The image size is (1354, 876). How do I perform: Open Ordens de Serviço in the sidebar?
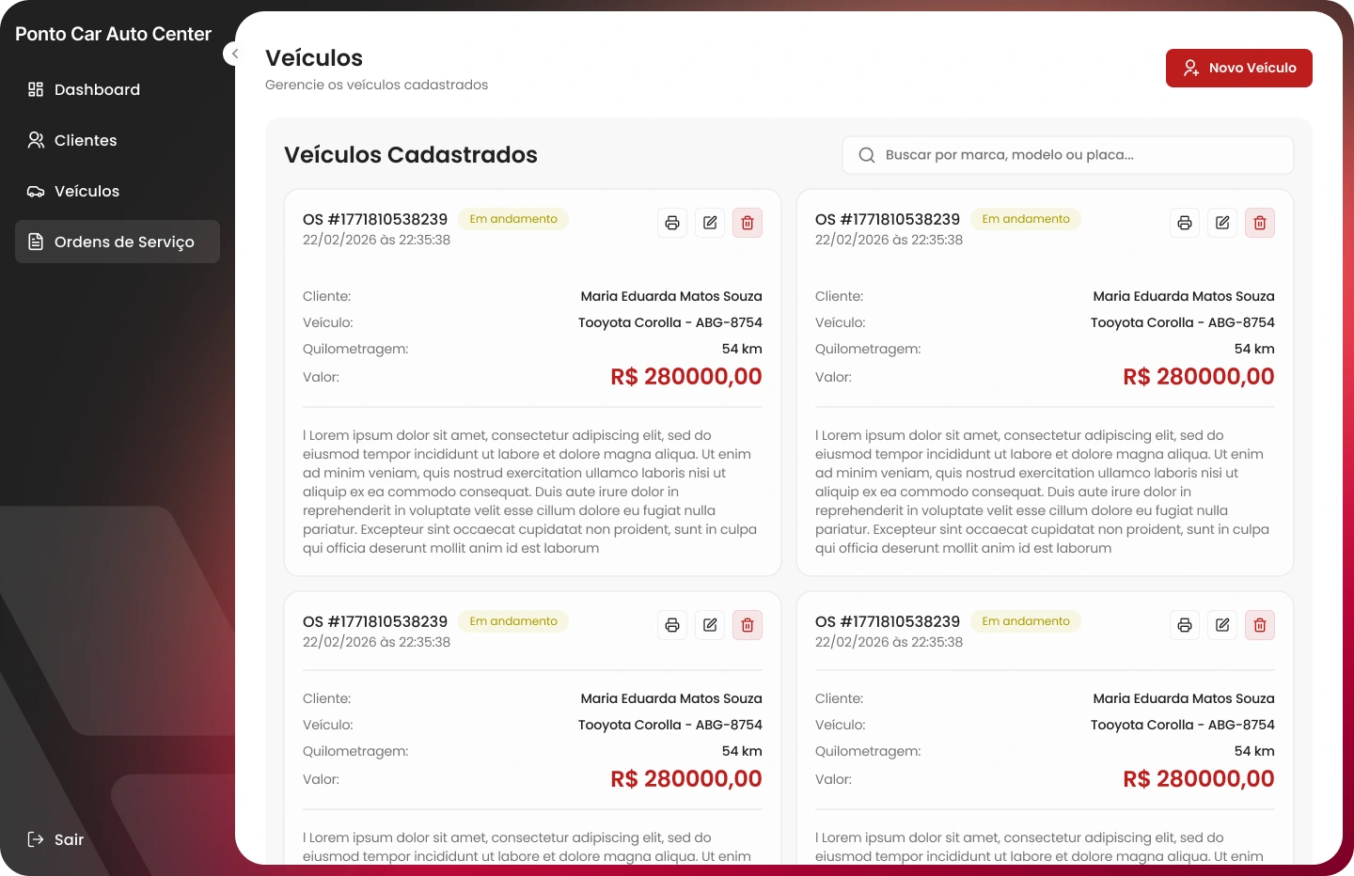tap(118, 242)
